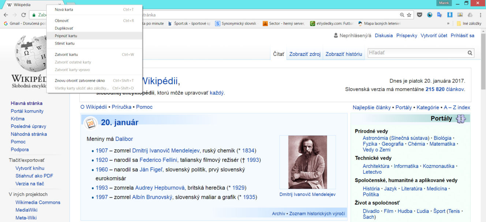Open the Audrey Hepburnová link

[160, 188]
